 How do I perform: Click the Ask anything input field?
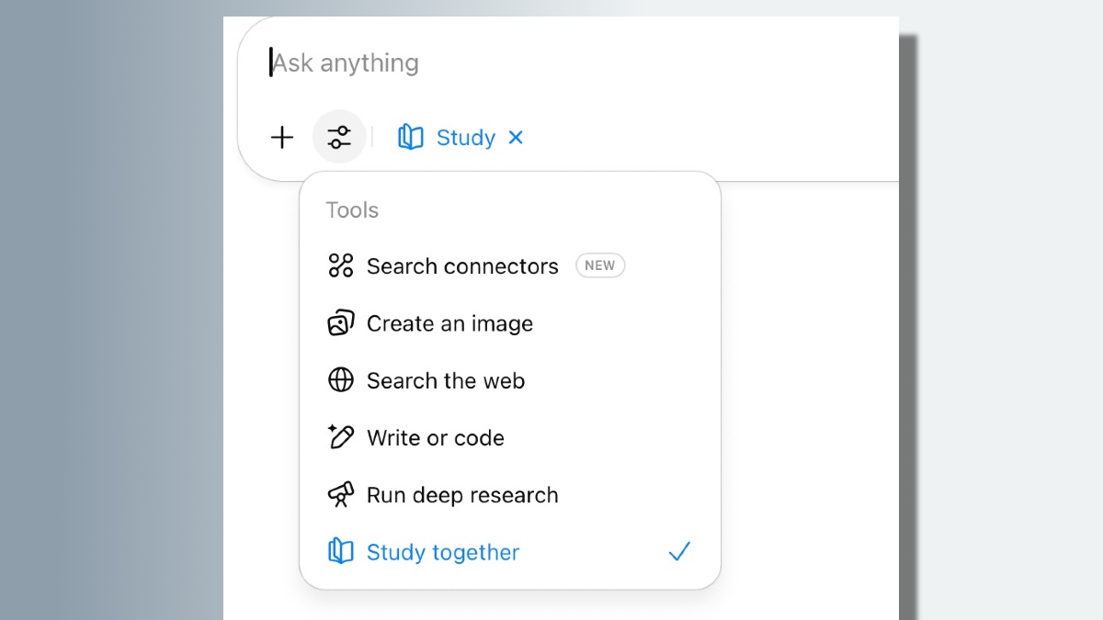coord(551,62)
